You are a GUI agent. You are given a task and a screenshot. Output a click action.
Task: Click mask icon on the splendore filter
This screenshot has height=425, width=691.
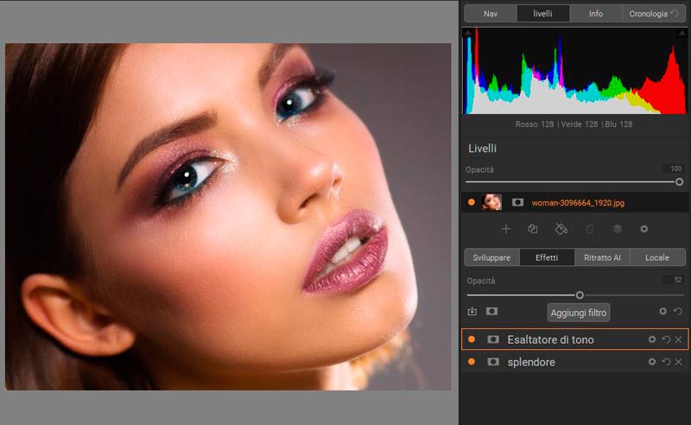pos(493,362)
